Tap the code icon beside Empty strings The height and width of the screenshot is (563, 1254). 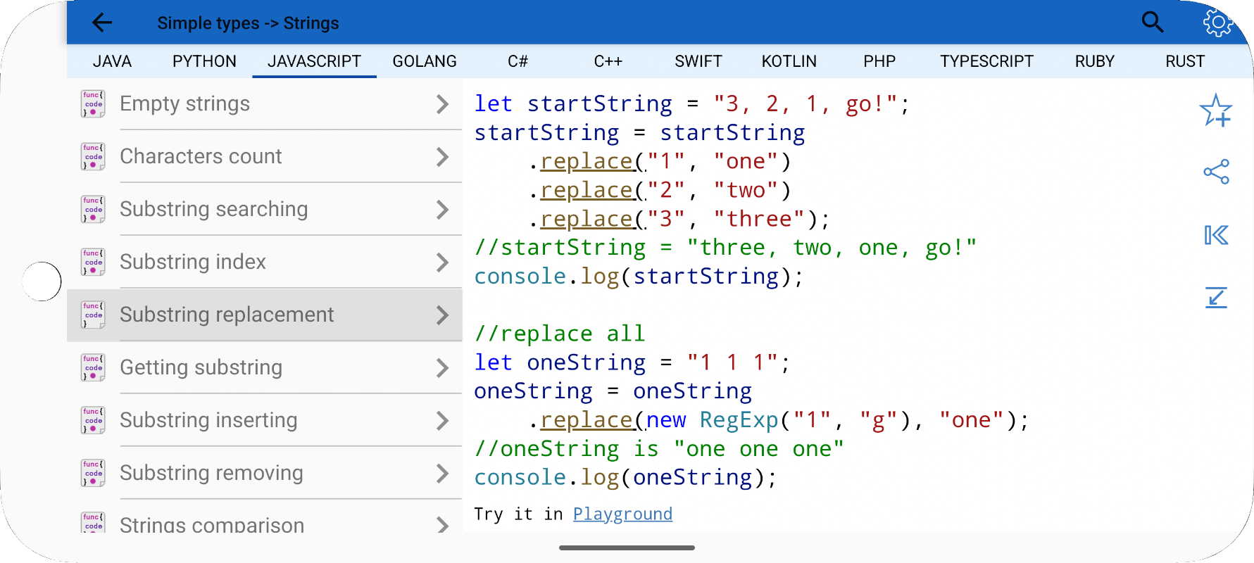(93, 103)
